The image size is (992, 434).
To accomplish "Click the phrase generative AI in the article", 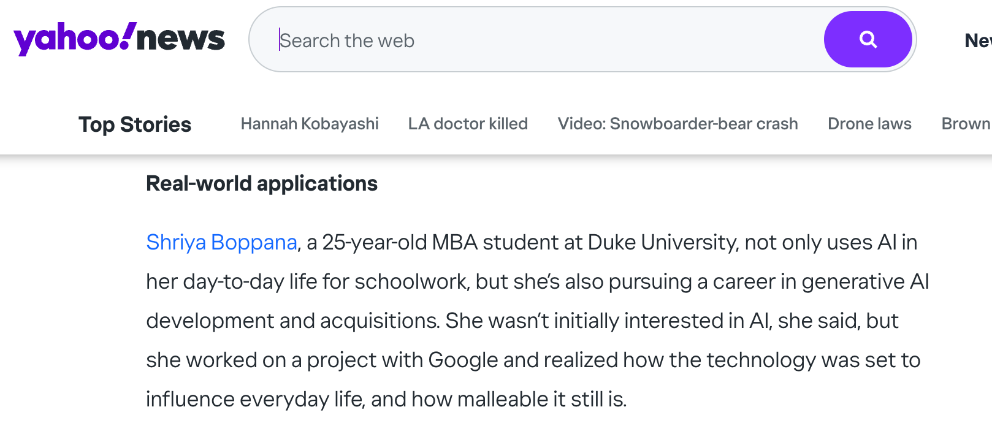I will click(x=865, y=282).
